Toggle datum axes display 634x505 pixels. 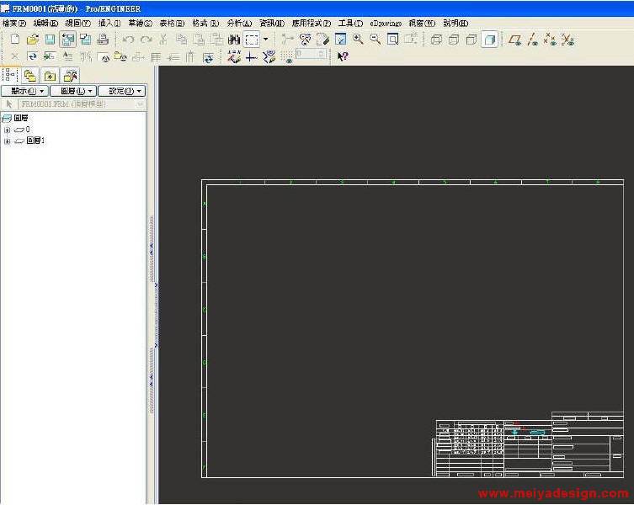point(532,40)
